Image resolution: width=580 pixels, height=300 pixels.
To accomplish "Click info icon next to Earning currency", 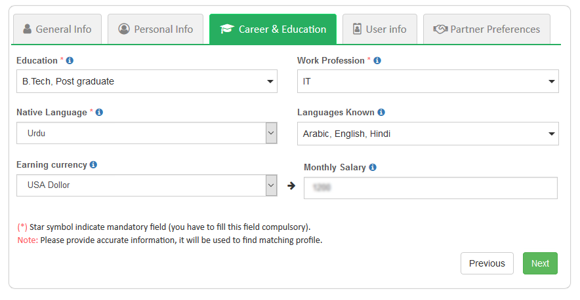I will (x=93, y=165).
